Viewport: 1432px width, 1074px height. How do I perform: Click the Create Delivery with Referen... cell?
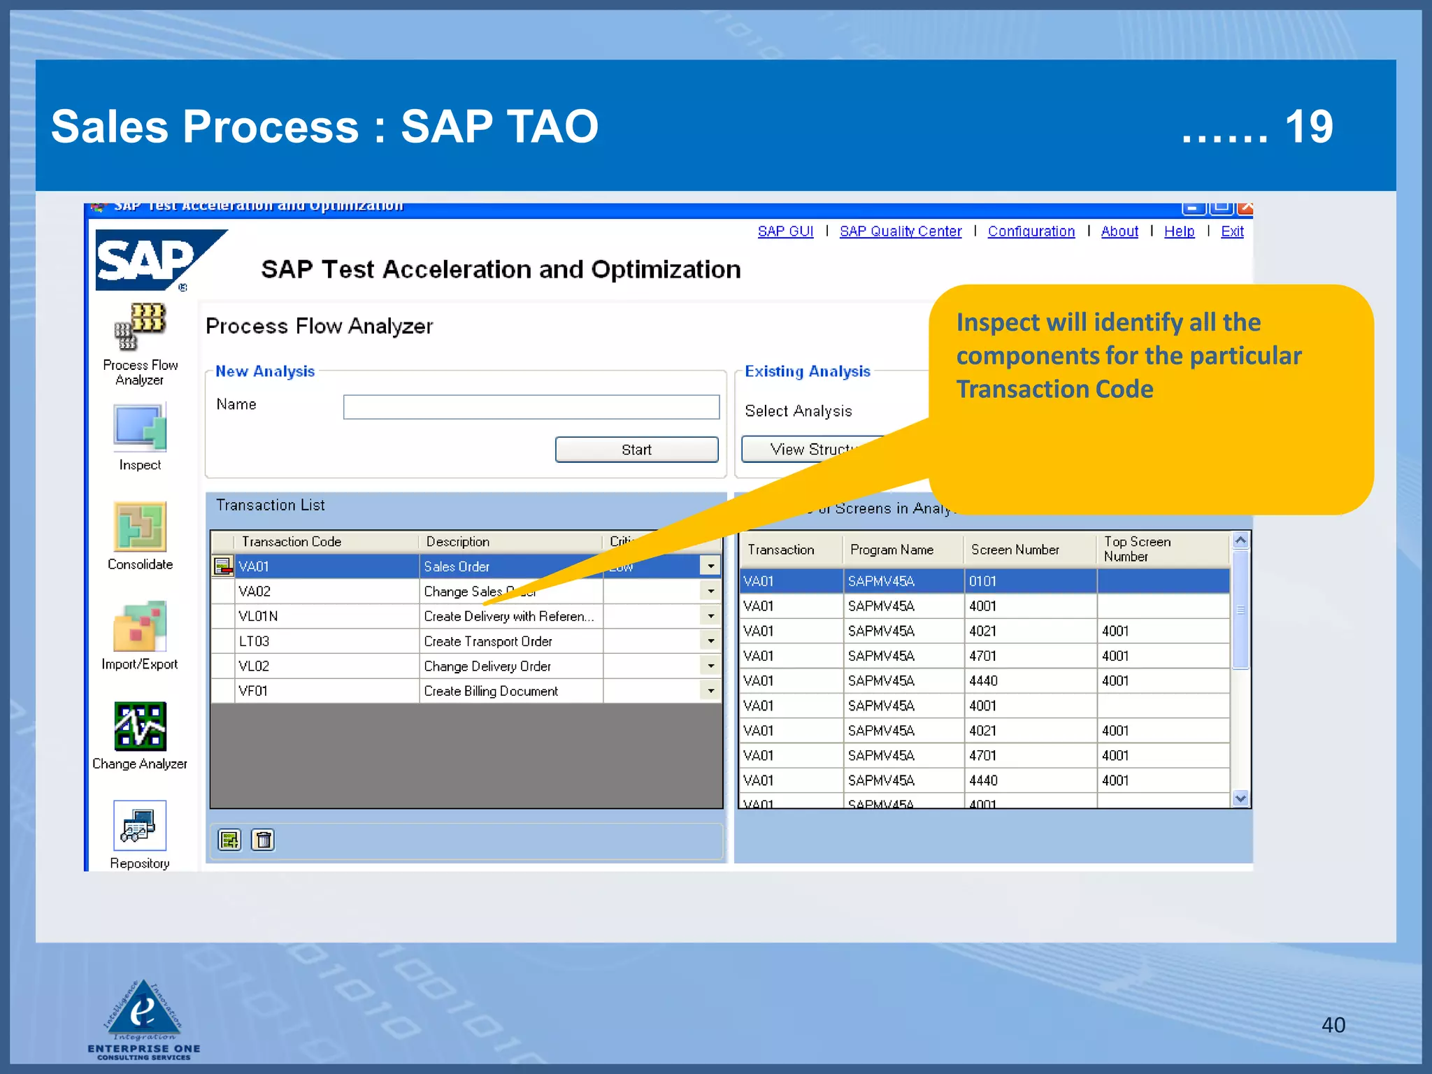[511, 616]
